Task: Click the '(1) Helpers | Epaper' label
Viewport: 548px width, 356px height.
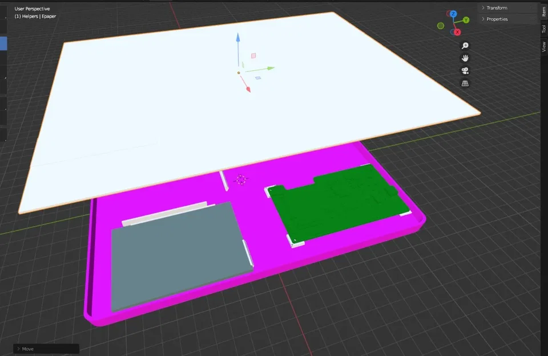Action: pyautogui.click(x=35, y=17)
